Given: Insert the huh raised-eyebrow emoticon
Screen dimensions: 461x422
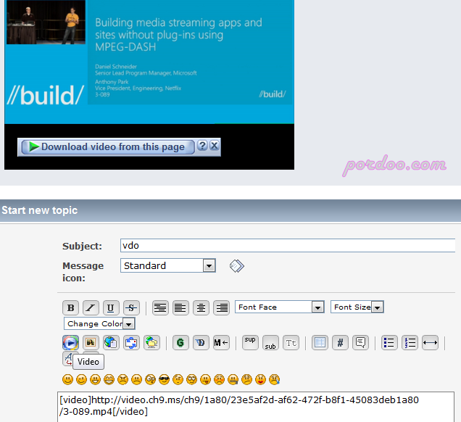Looking at the screenshot, I should click(x=178, y=379).
